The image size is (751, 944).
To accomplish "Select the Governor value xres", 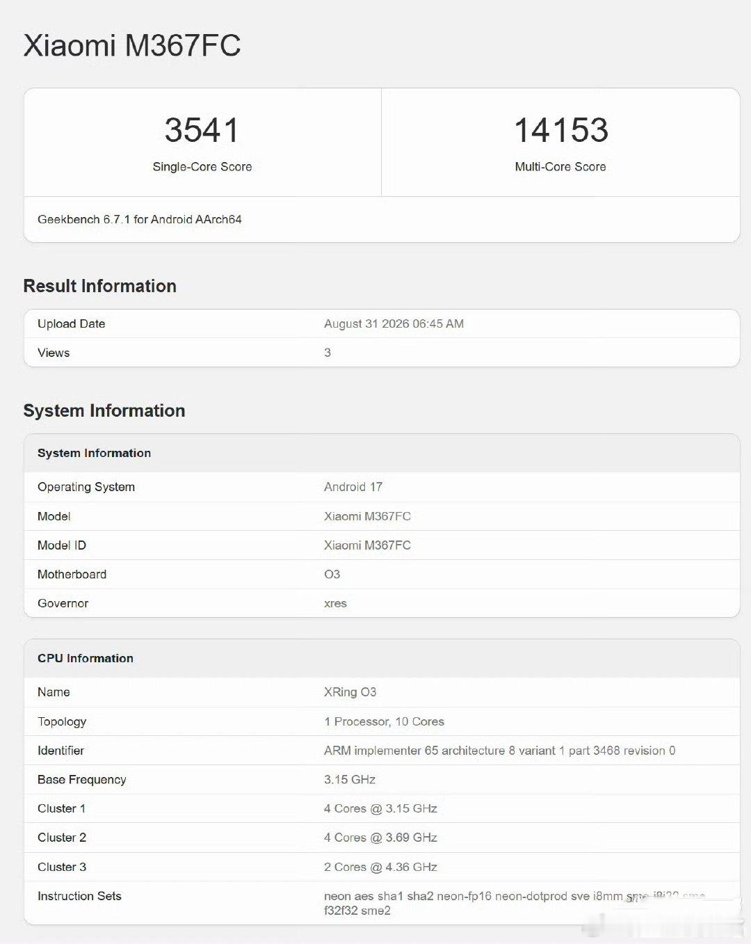I will click(x=335, y=604).
